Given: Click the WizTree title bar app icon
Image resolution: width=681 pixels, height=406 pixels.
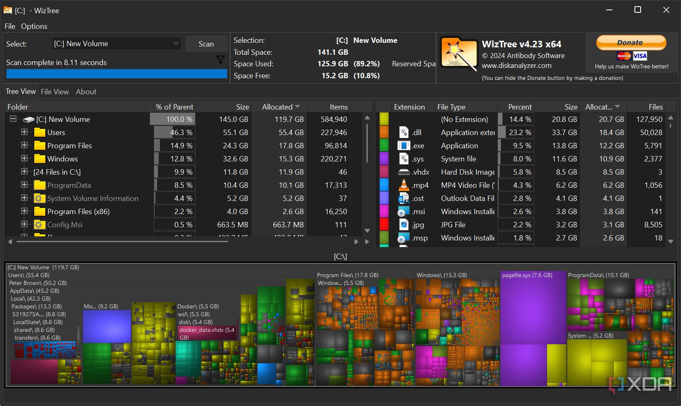Looking at the screenshot, I should click(7, 10).
